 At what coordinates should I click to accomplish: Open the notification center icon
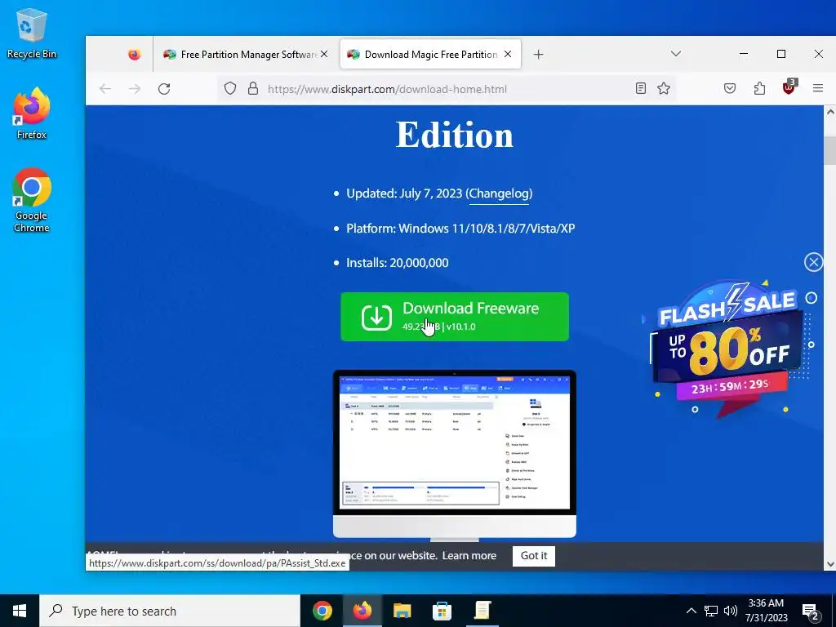[811, 611]
